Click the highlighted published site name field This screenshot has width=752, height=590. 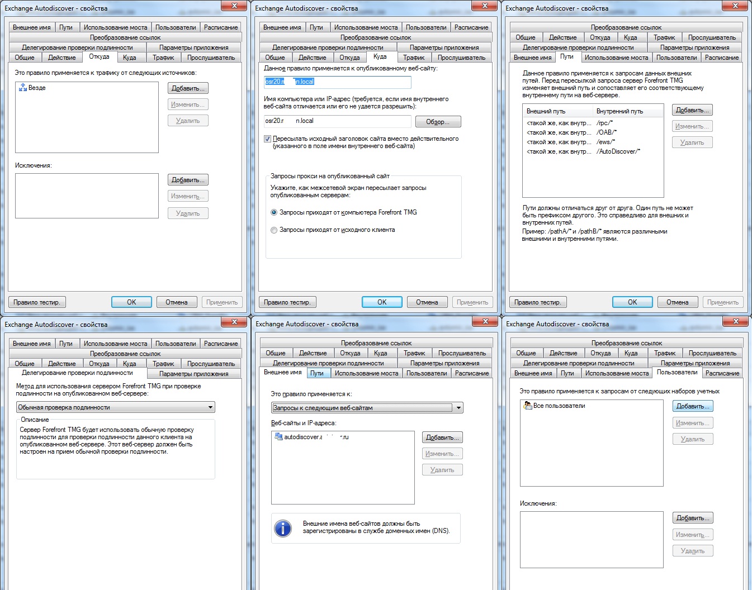click(x=337, y=82)
